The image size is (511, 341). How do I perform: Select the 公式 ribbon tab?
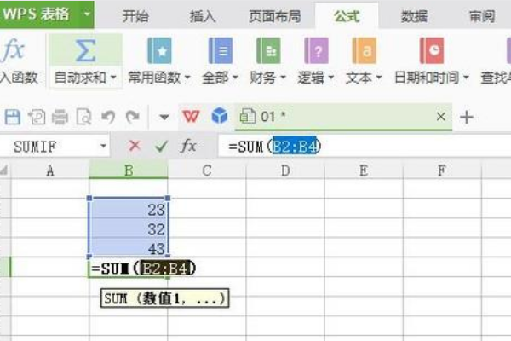[x=347, y=16]
